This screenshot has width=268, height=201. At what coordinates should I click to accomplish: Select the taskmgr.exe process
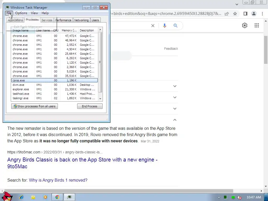tap(54, 98)
